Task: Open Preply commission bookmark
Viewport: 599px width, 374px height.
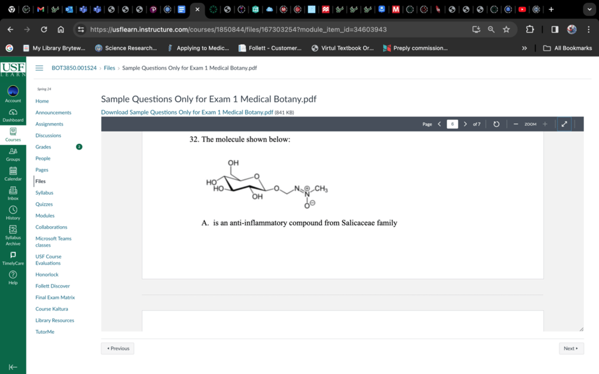Action: [x=415, y=48]
